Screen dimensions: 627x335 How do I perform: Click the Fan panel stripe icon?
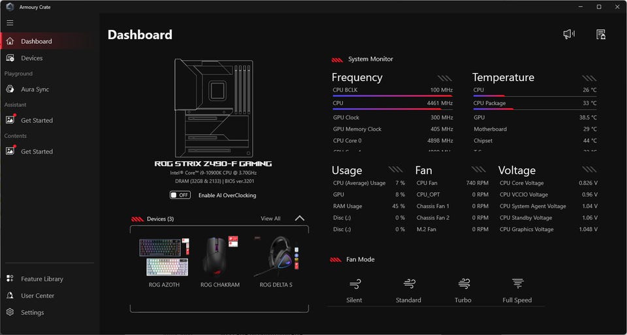[x=479, y=170]
